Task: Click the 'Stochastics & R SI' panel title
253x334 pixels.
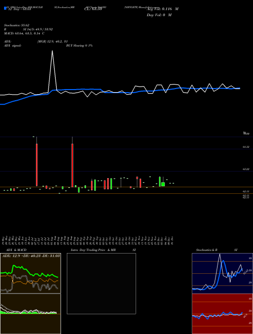Action: pos(217,250)
